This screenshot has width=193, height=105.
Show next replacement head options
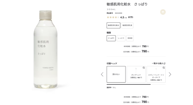pyautogui.click(x=170, y=74)
